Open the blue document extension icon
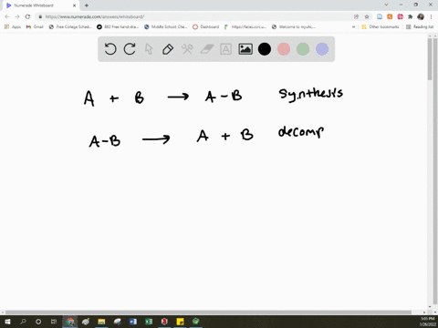The width and height of the screenshot is (438, 328). tap(380, 16)
